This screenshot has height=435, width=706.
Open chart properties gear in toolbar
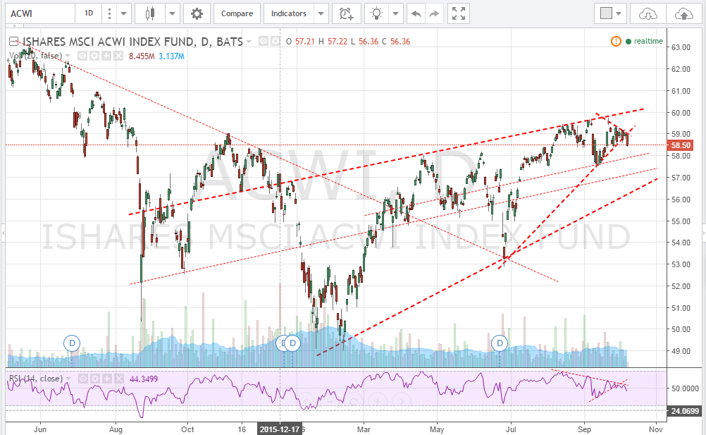click(197, 13)
